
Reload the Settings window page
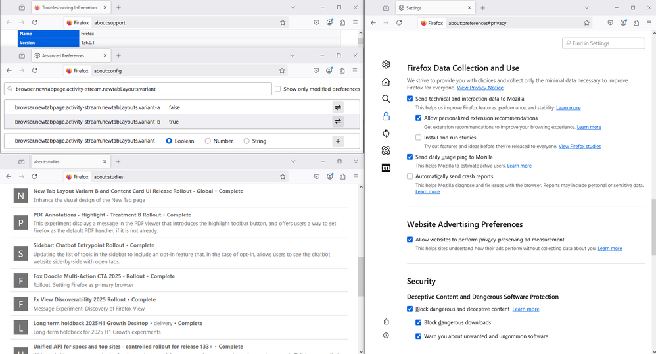399,23
